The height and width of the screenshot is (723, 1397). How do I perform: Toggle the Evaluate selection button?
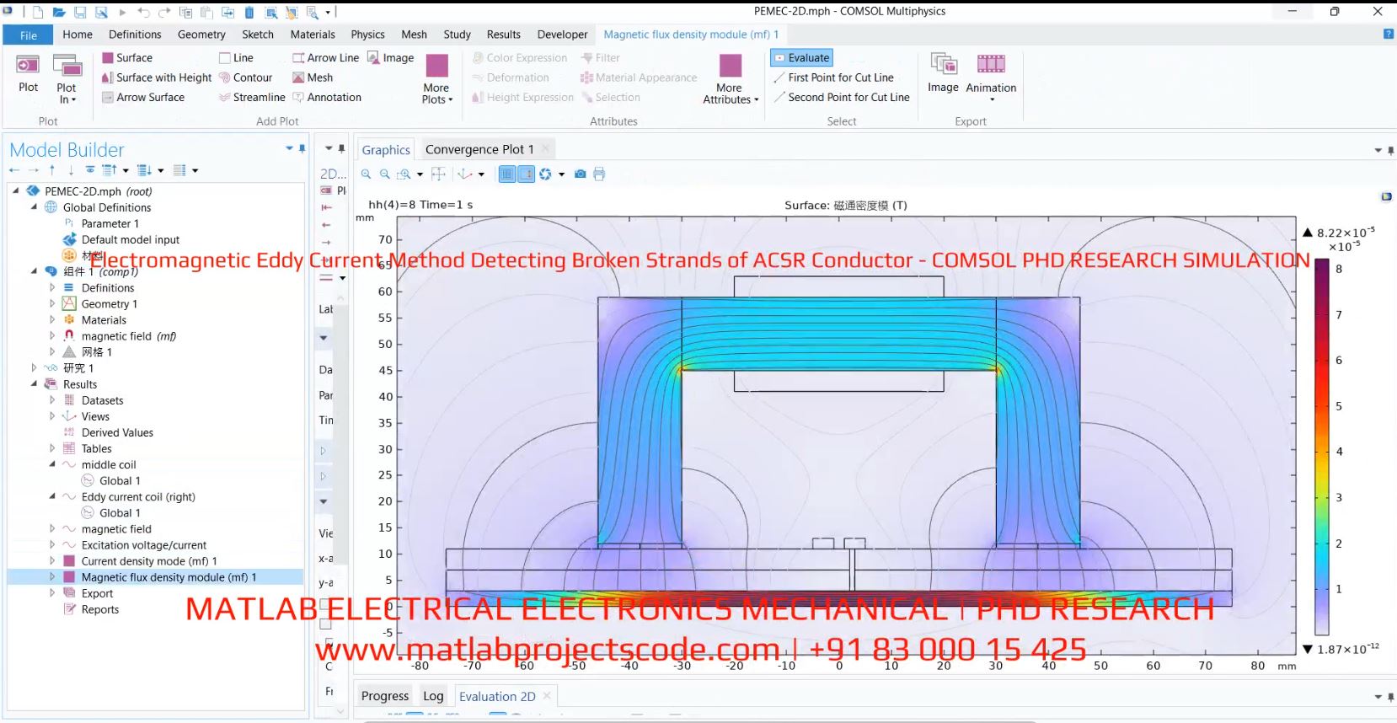coord(801,58)
